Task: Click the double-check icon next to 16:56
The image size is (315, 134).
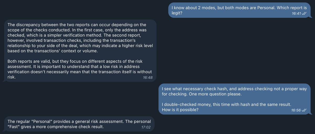Action: [304, 110]
